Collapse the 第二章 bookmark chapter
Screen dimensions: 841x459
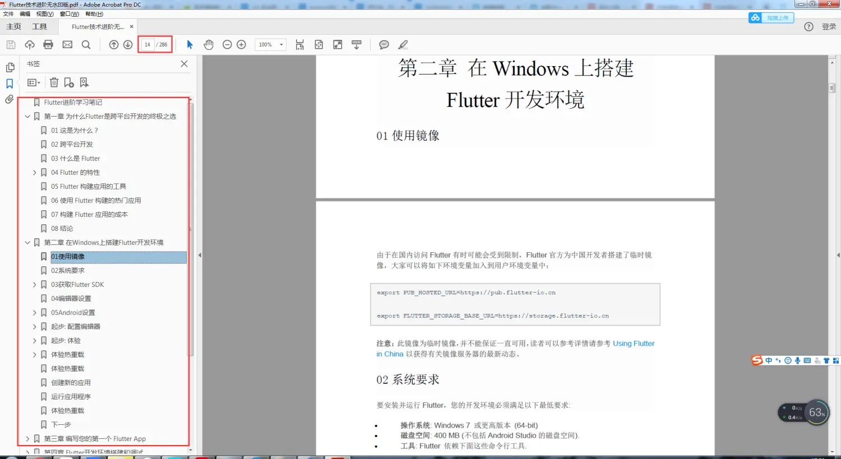tap(27, 243)
